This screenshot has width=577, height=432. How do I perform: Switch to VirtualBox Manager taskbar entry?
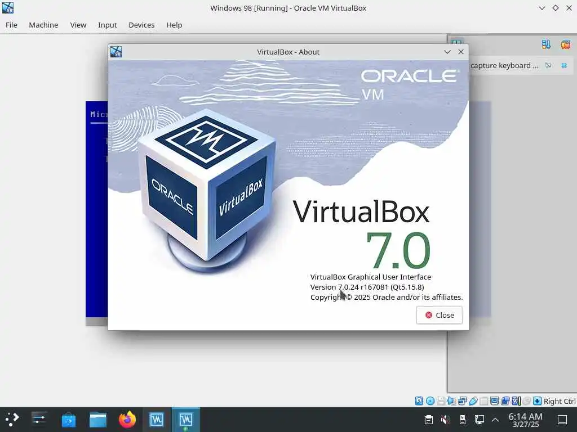(x=157, y=420)
